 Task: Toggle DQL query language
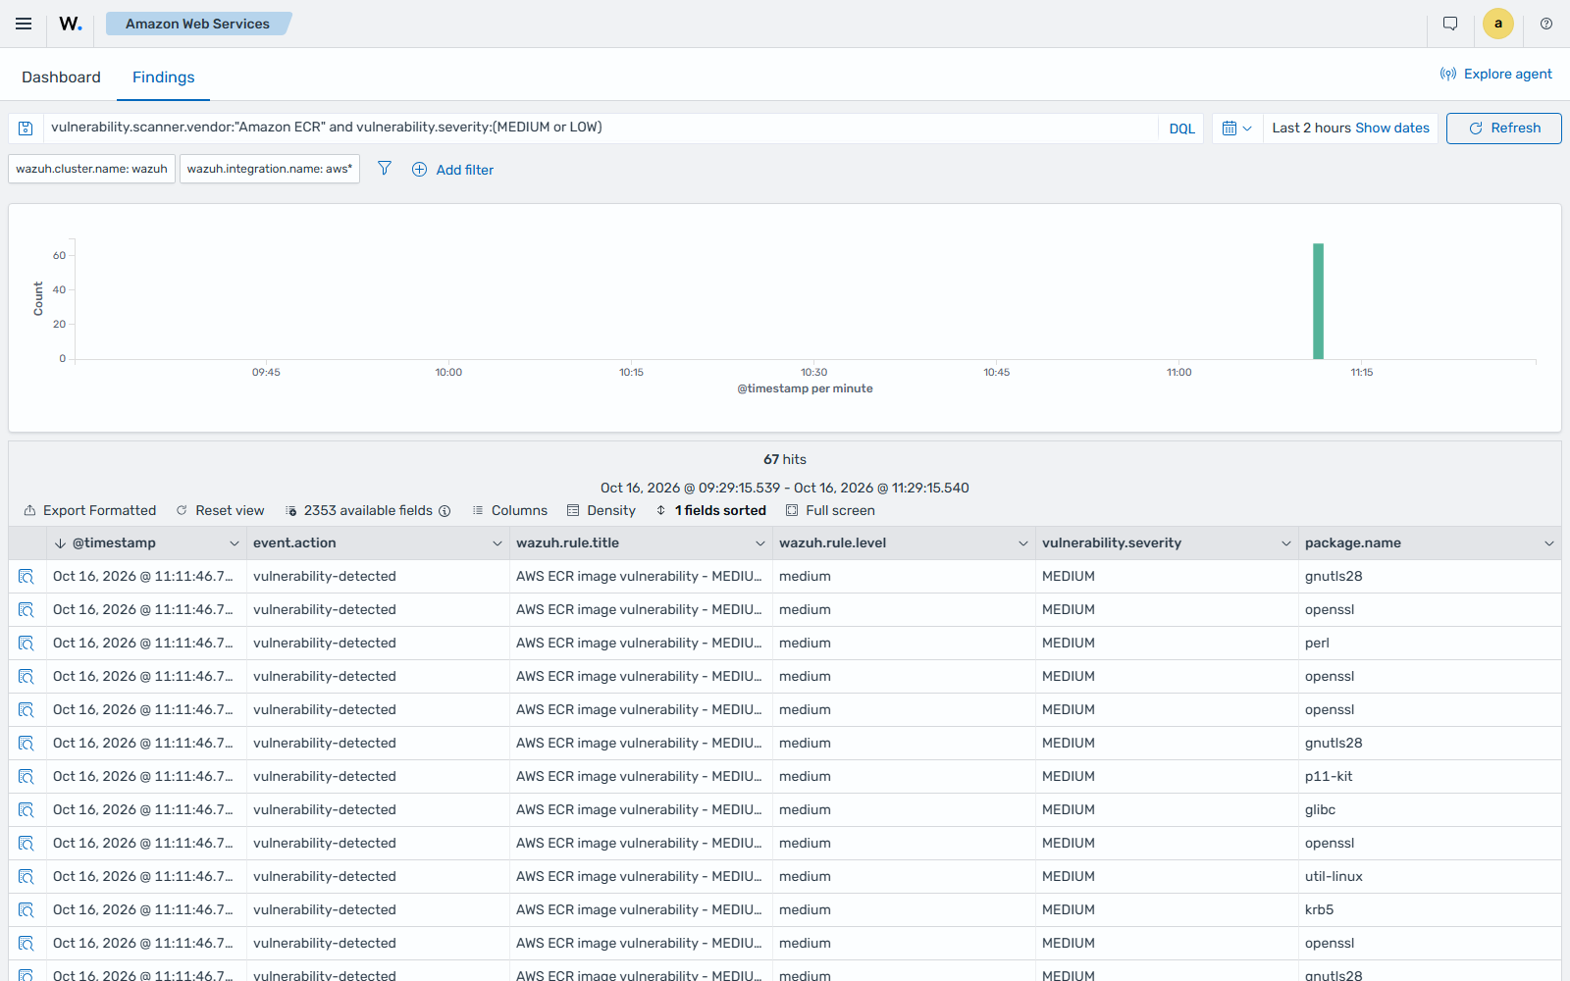tap(1182, 129)
